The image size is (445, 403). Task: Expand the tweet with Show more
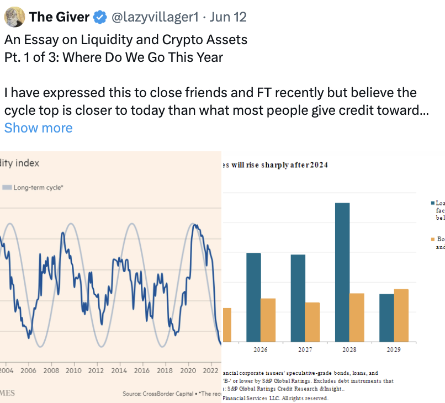click(x=38, y=128)
